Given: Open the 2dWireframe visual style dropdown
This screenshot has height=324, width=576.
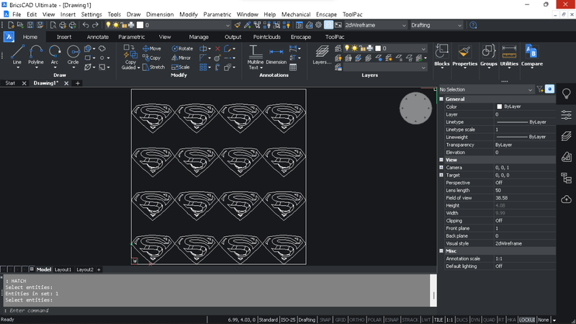Looking at the screenshot, I should 374,25.
